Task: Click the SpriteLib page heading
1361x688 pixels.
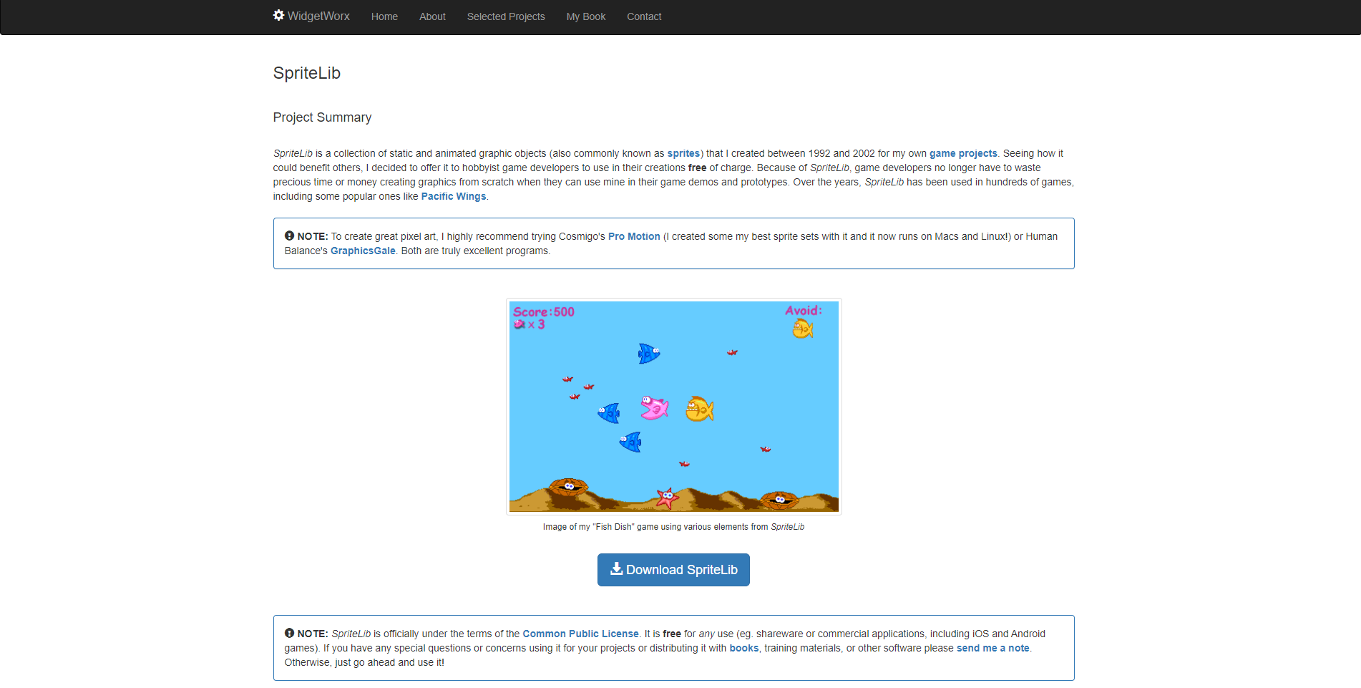Action: 306,73
